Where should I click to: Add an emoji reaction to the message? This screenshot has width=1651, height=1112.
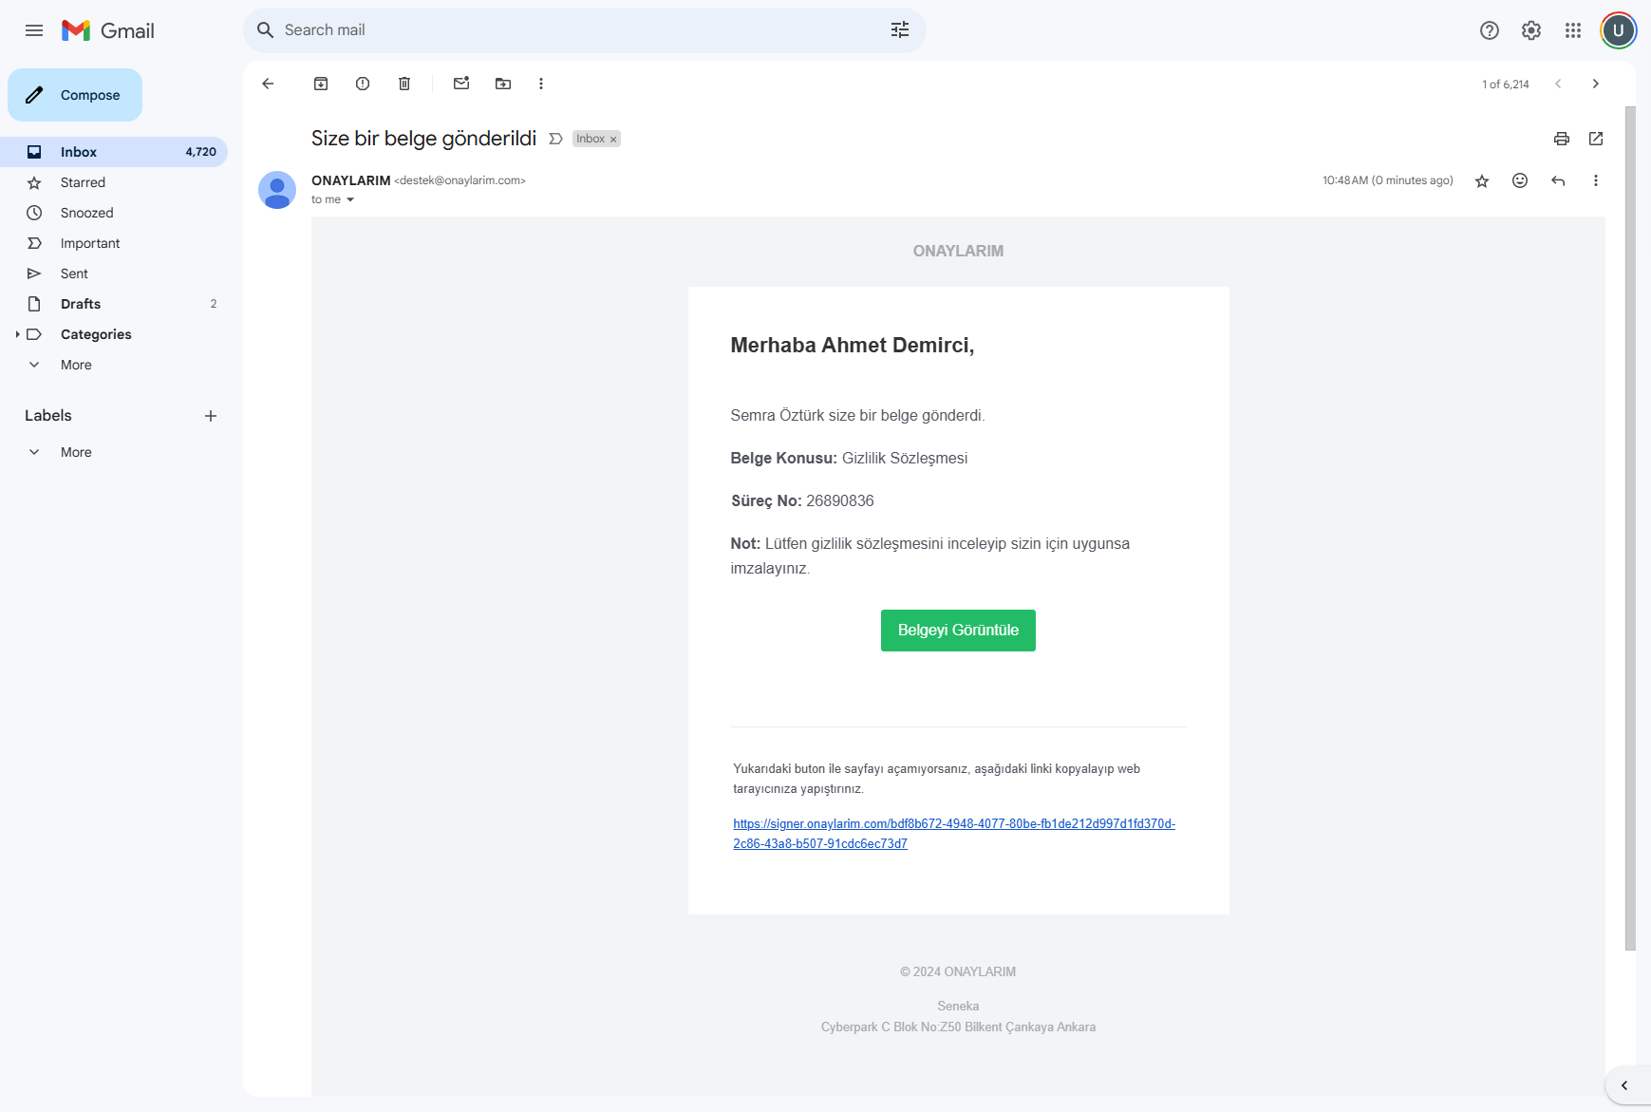1520,180
